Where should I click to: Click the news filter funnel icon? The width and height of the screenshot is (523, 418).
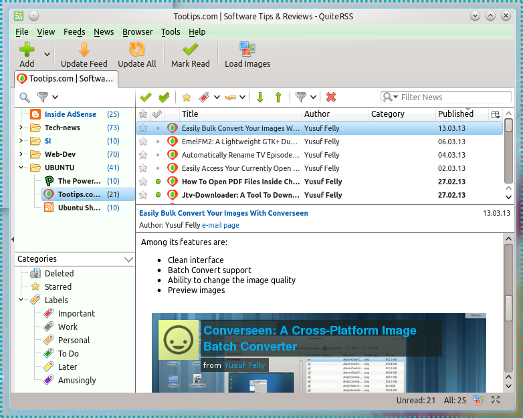[301, 97]
